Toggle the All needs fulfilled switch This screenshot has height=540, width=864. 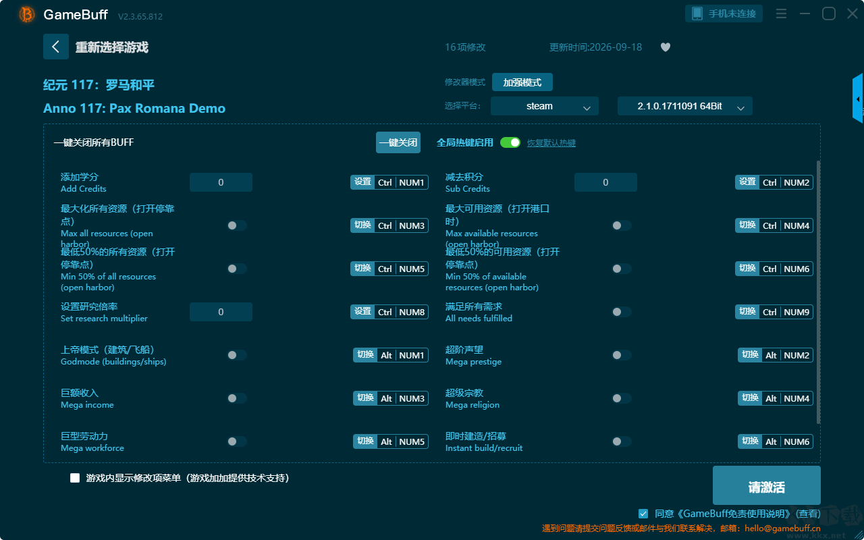(x=621, y=312)
